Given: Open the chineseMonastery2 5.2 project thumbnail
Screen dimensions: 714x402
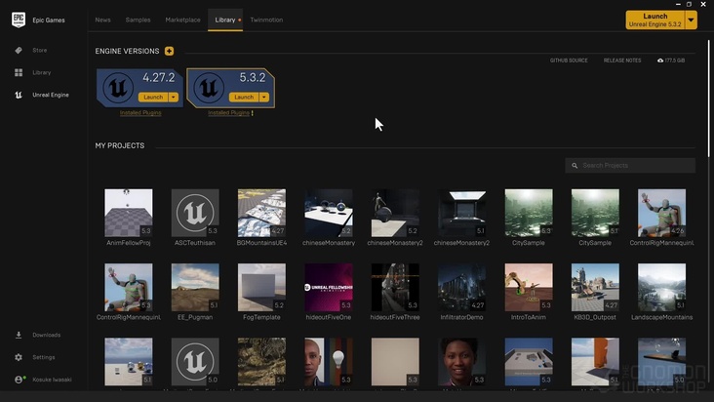Looking at the screenshot, I should tap(395, 213).
